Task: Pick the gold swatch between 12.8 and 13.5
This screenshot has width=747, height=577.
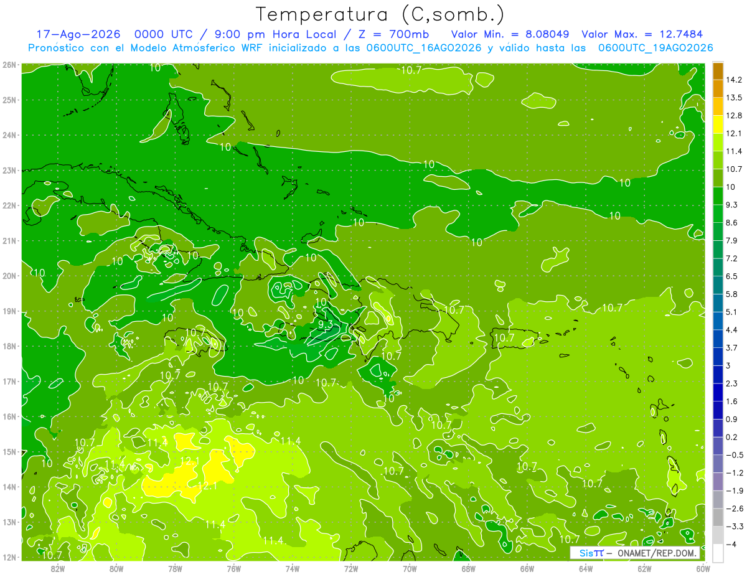Action: click(718, 106)
